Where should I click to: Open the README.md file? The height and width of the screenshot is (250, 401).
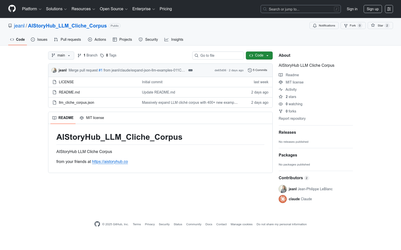tap(69, 92)
